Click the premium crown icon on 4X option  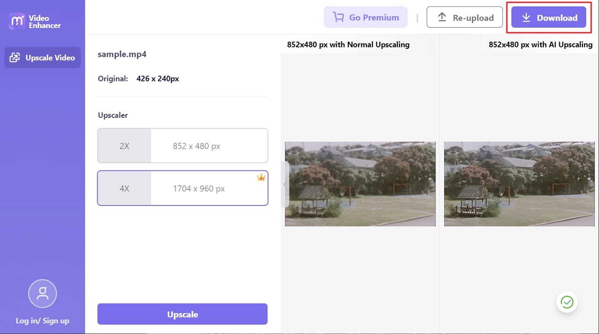(x=261, y=177)
